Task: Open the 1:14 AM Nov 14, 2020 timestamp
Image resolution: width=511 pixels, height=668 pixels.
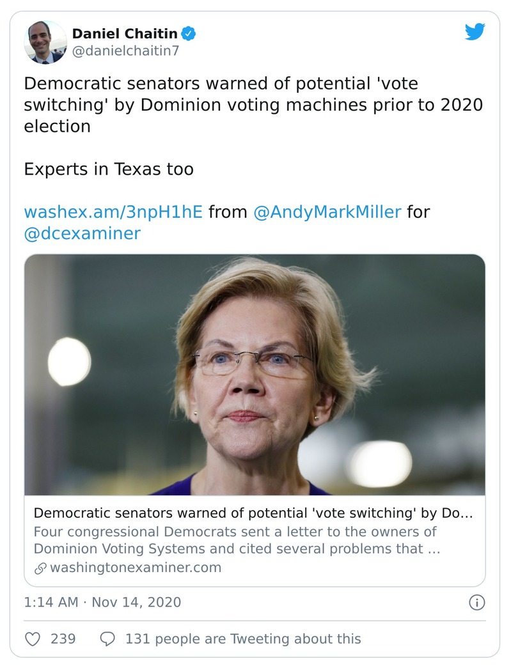Action: coord(102,602)
